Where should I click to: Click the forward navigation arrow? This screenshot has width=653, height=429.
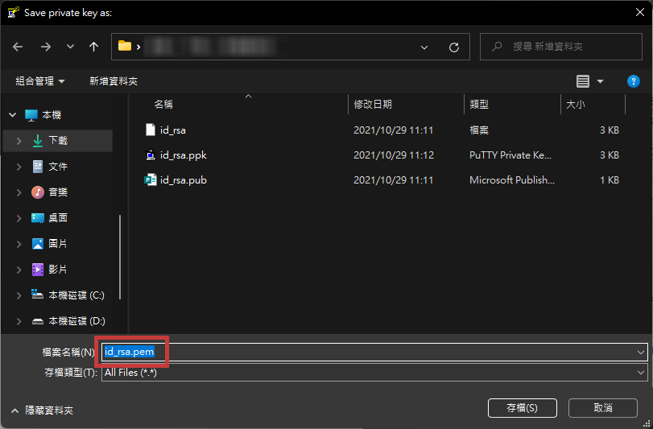pos(45,47)
